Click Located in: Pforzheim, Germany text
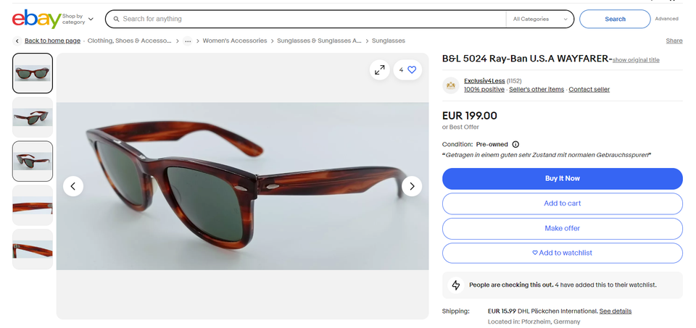Image resolution: width=696 pixels, height=328 pixels. pos(534,321)
